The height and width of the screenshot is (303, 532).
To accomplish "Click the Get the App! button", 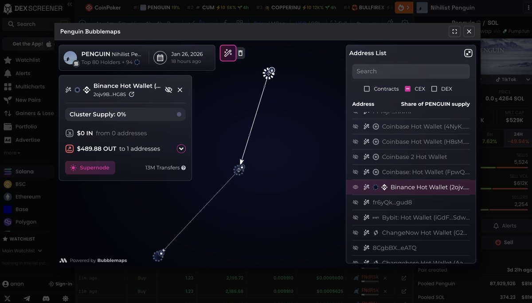I will click(x=27, y=44).
